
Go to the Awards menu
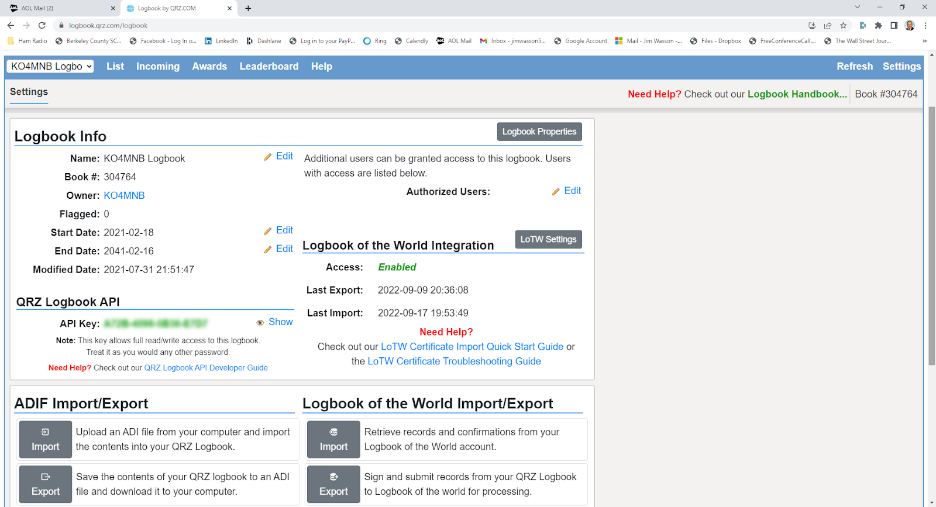coord(209,67)
